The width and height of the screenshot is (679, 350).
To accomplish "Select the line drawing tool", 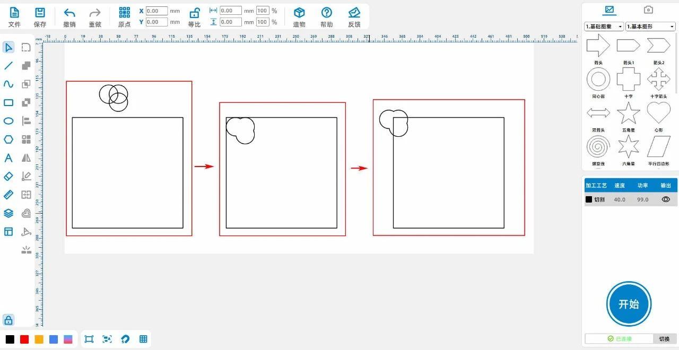I will pos(8,66).
